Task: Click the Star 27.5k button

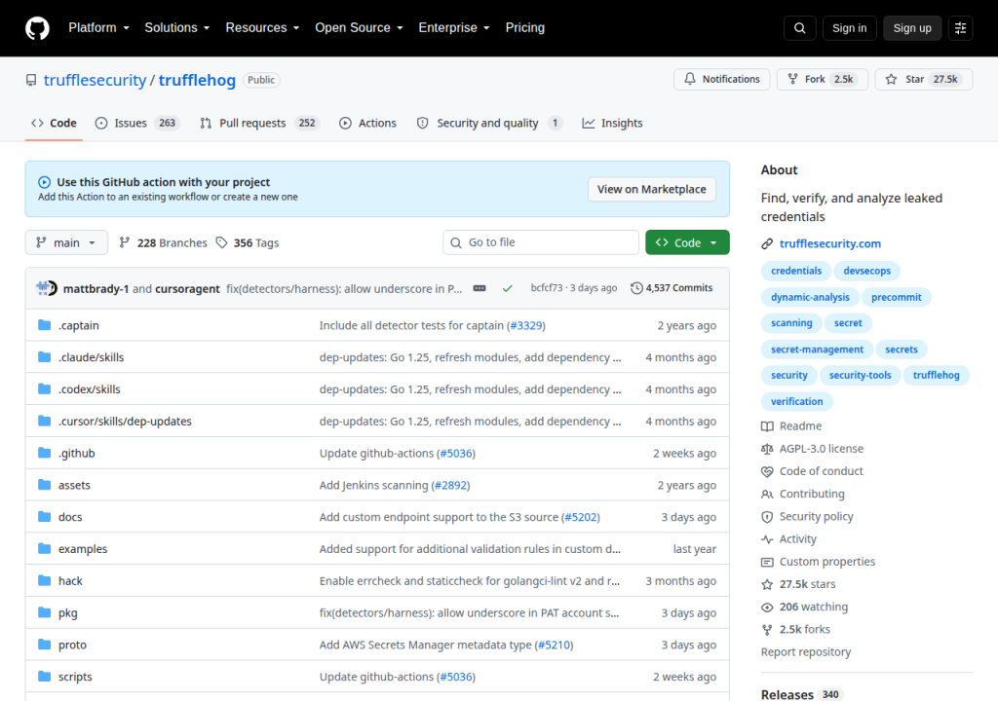Action: [924, 79]
